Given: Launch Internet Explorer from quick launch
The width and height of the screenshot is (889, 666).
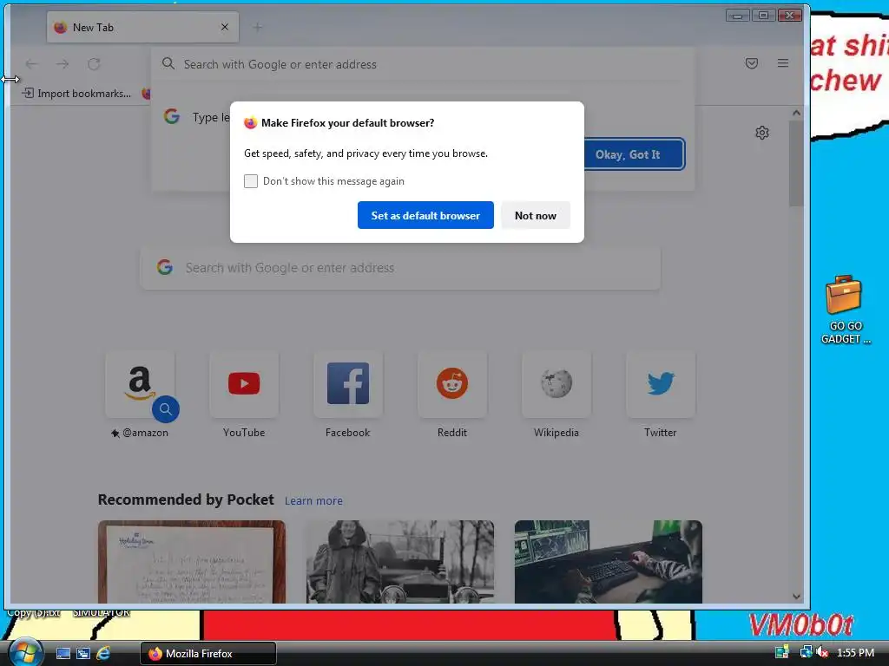Looking at the screenshot, I should 103,654.
